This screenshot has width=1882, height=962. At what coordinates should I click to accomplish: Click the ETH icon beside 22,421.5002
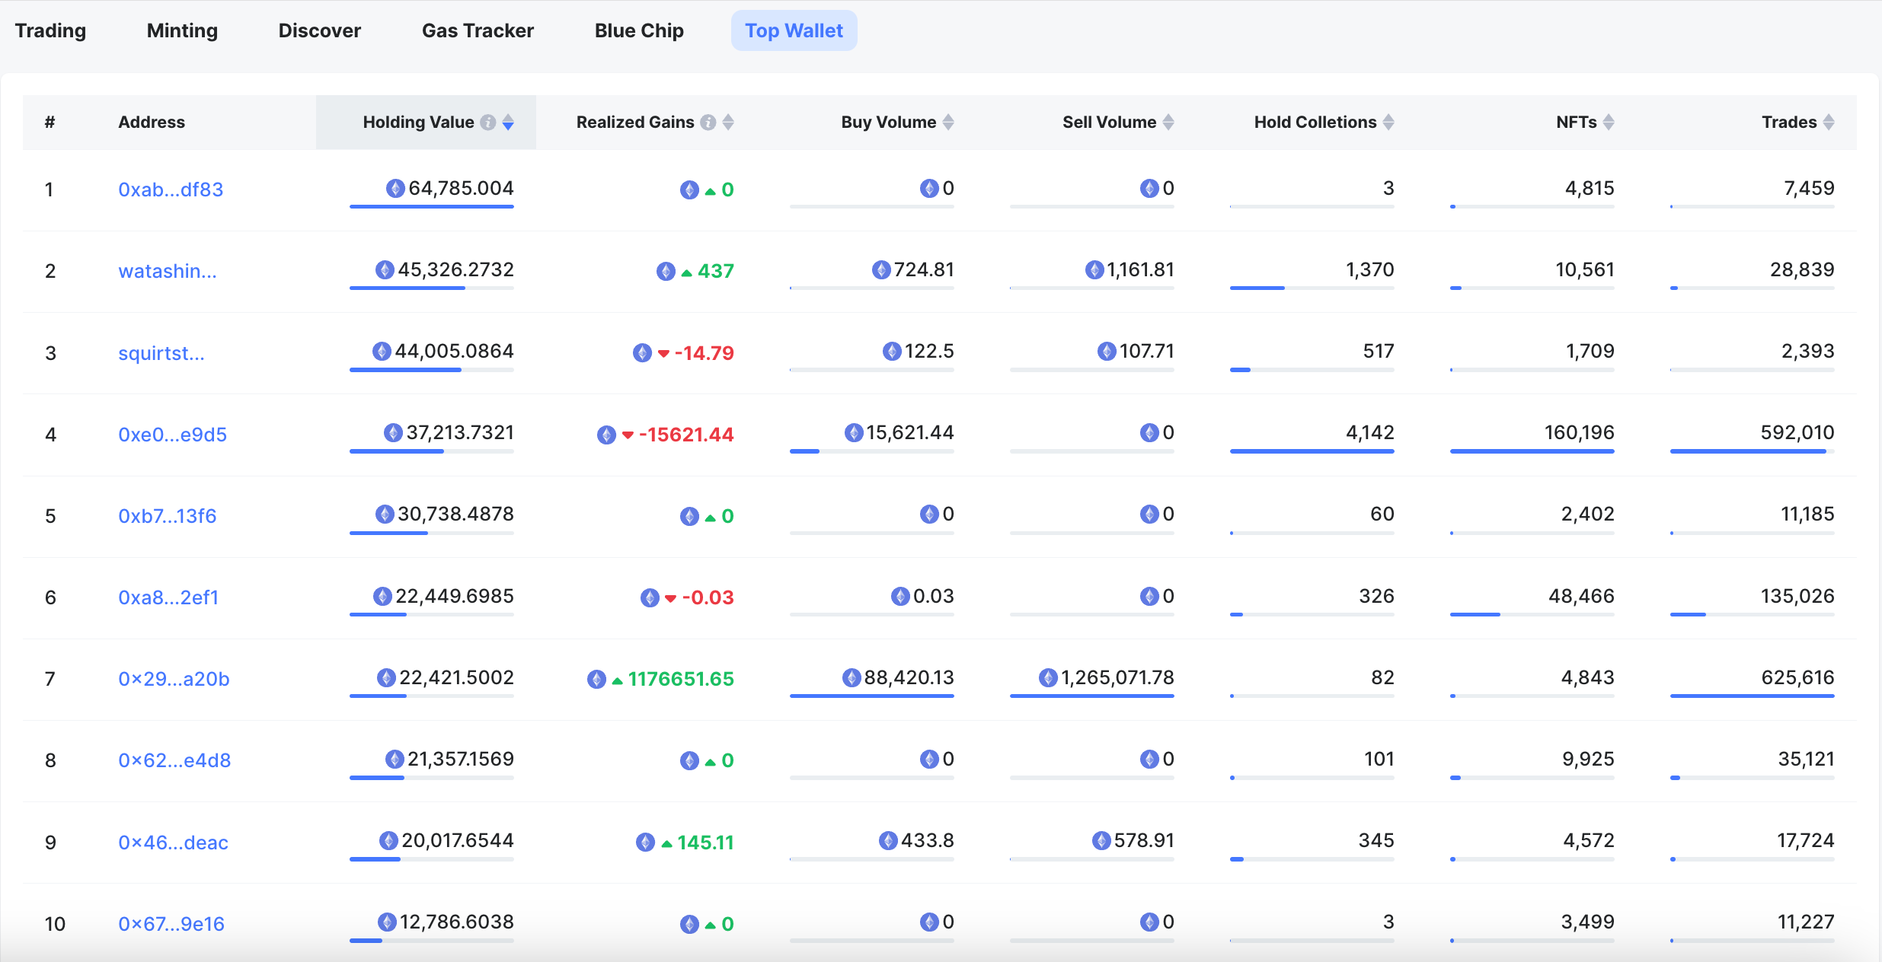[386, 677]
